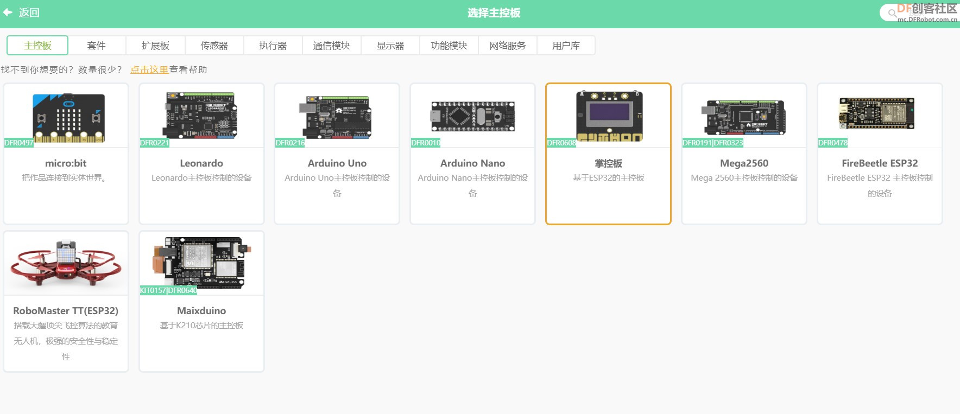Choose the Arduino Uno board image
Image resolution: width=960 pixels, height=414 pixels.
point(336,117)
